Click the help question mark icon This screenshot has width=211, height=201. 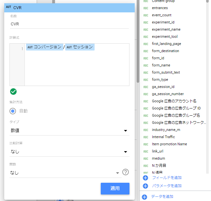click(x=125, y=172)
